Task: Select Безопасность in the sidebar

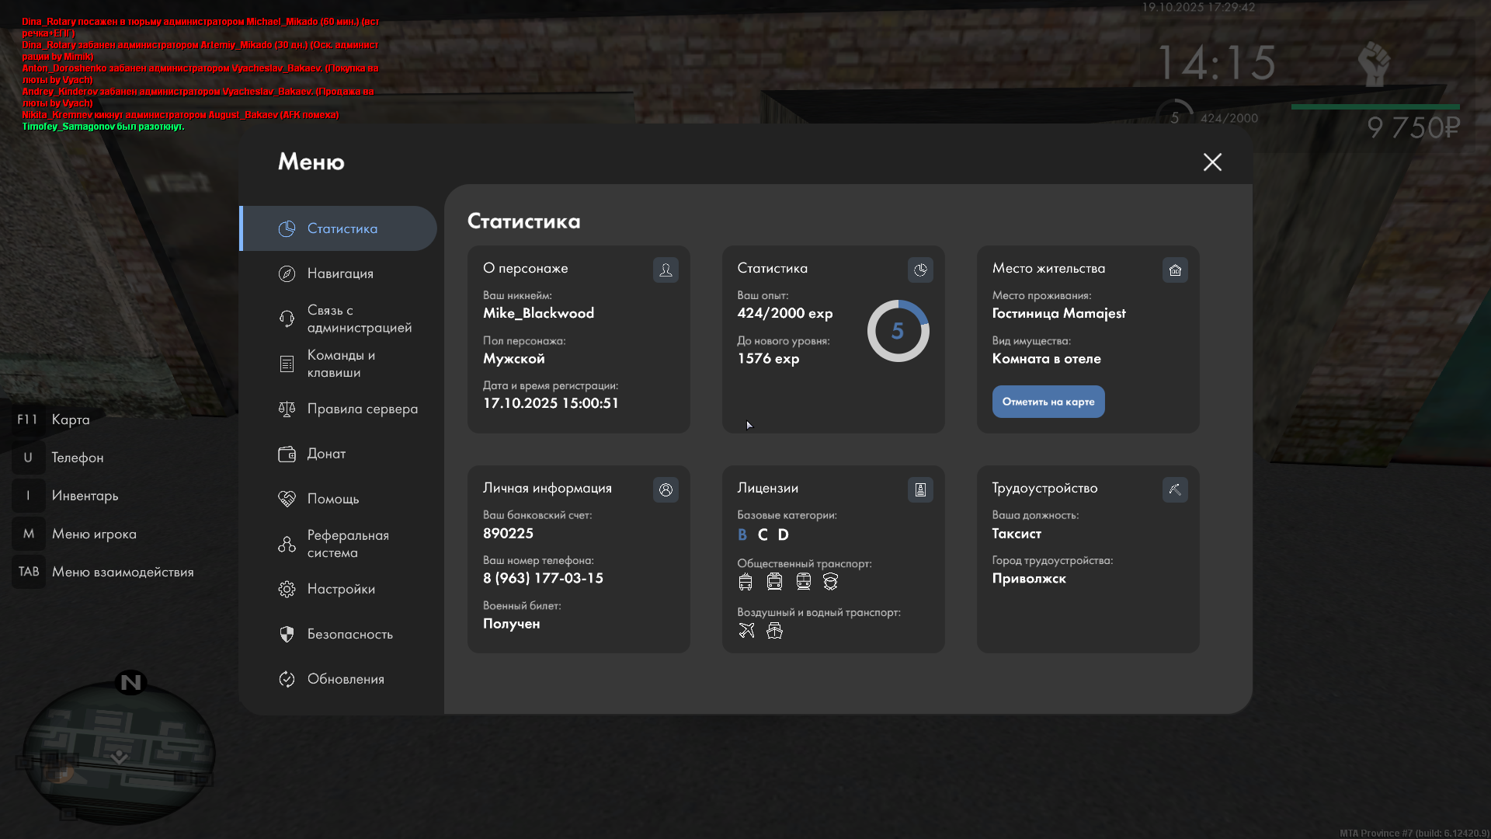Action: click(x=349, y=634)
